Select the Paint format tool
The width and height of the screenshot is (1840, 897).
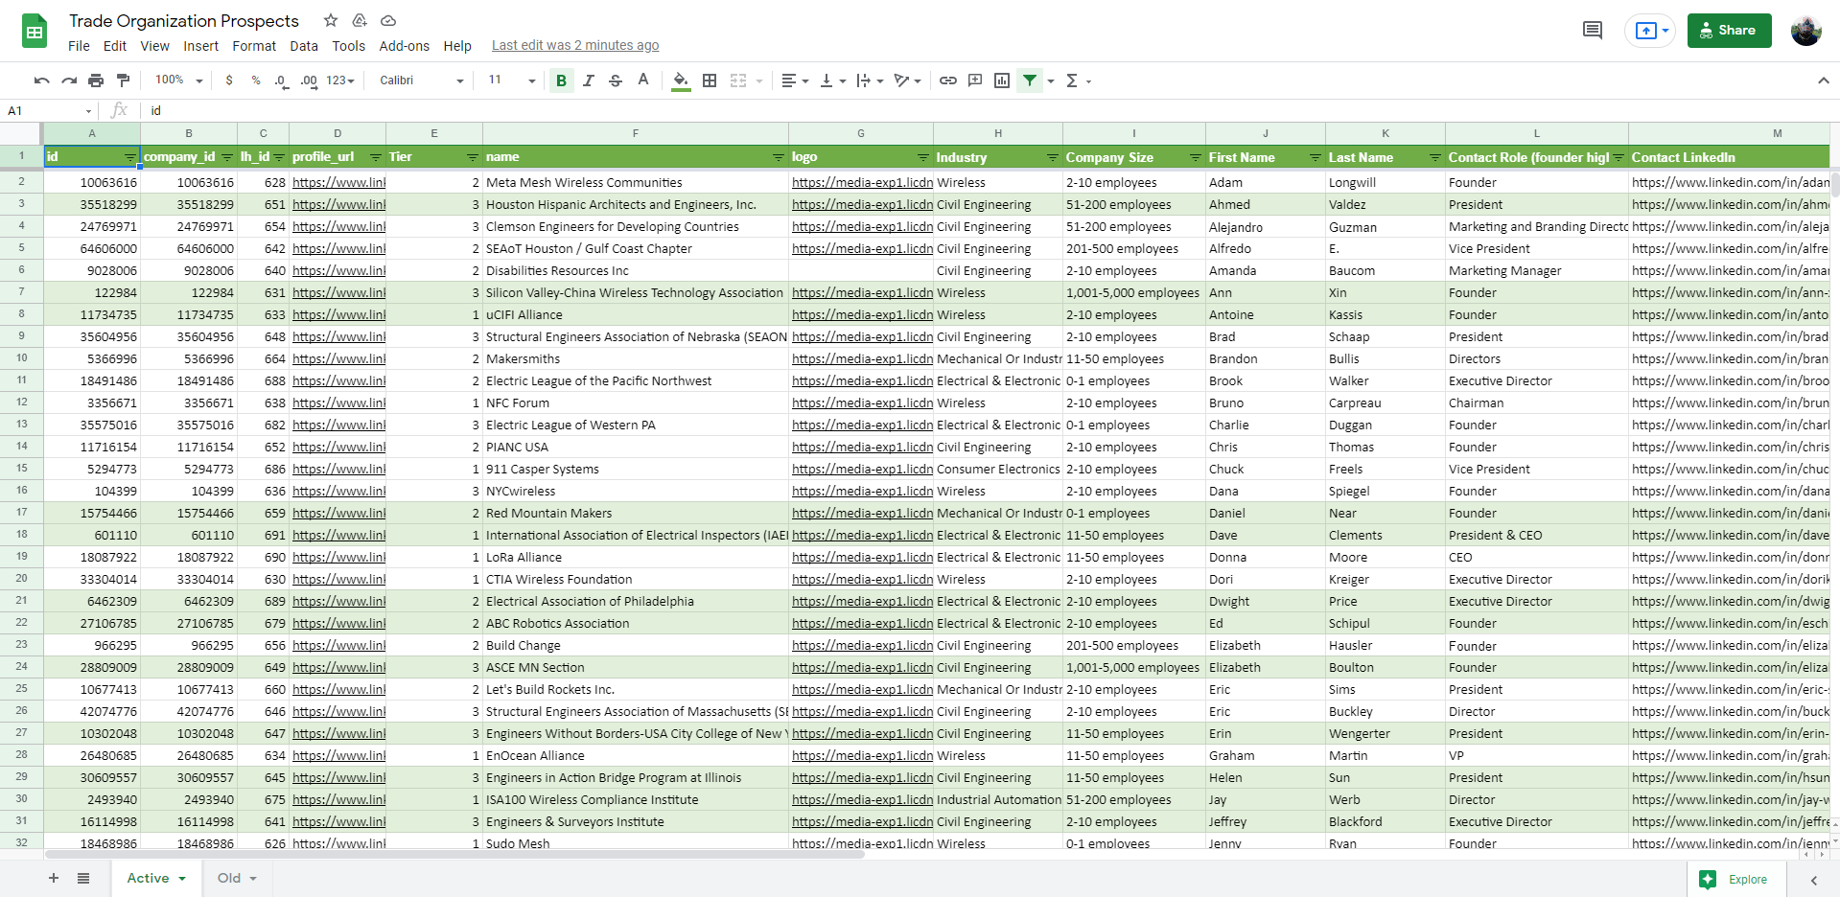click(x=123, y=80)
